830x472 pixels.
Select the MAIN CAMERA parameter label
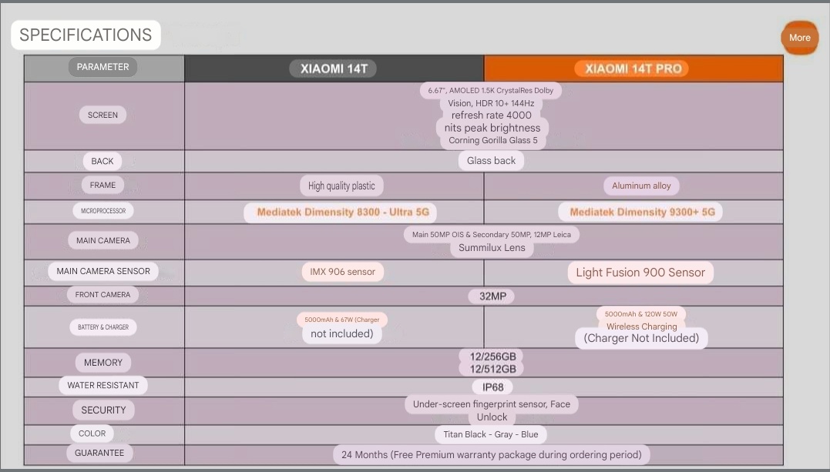tap(103, 240)
